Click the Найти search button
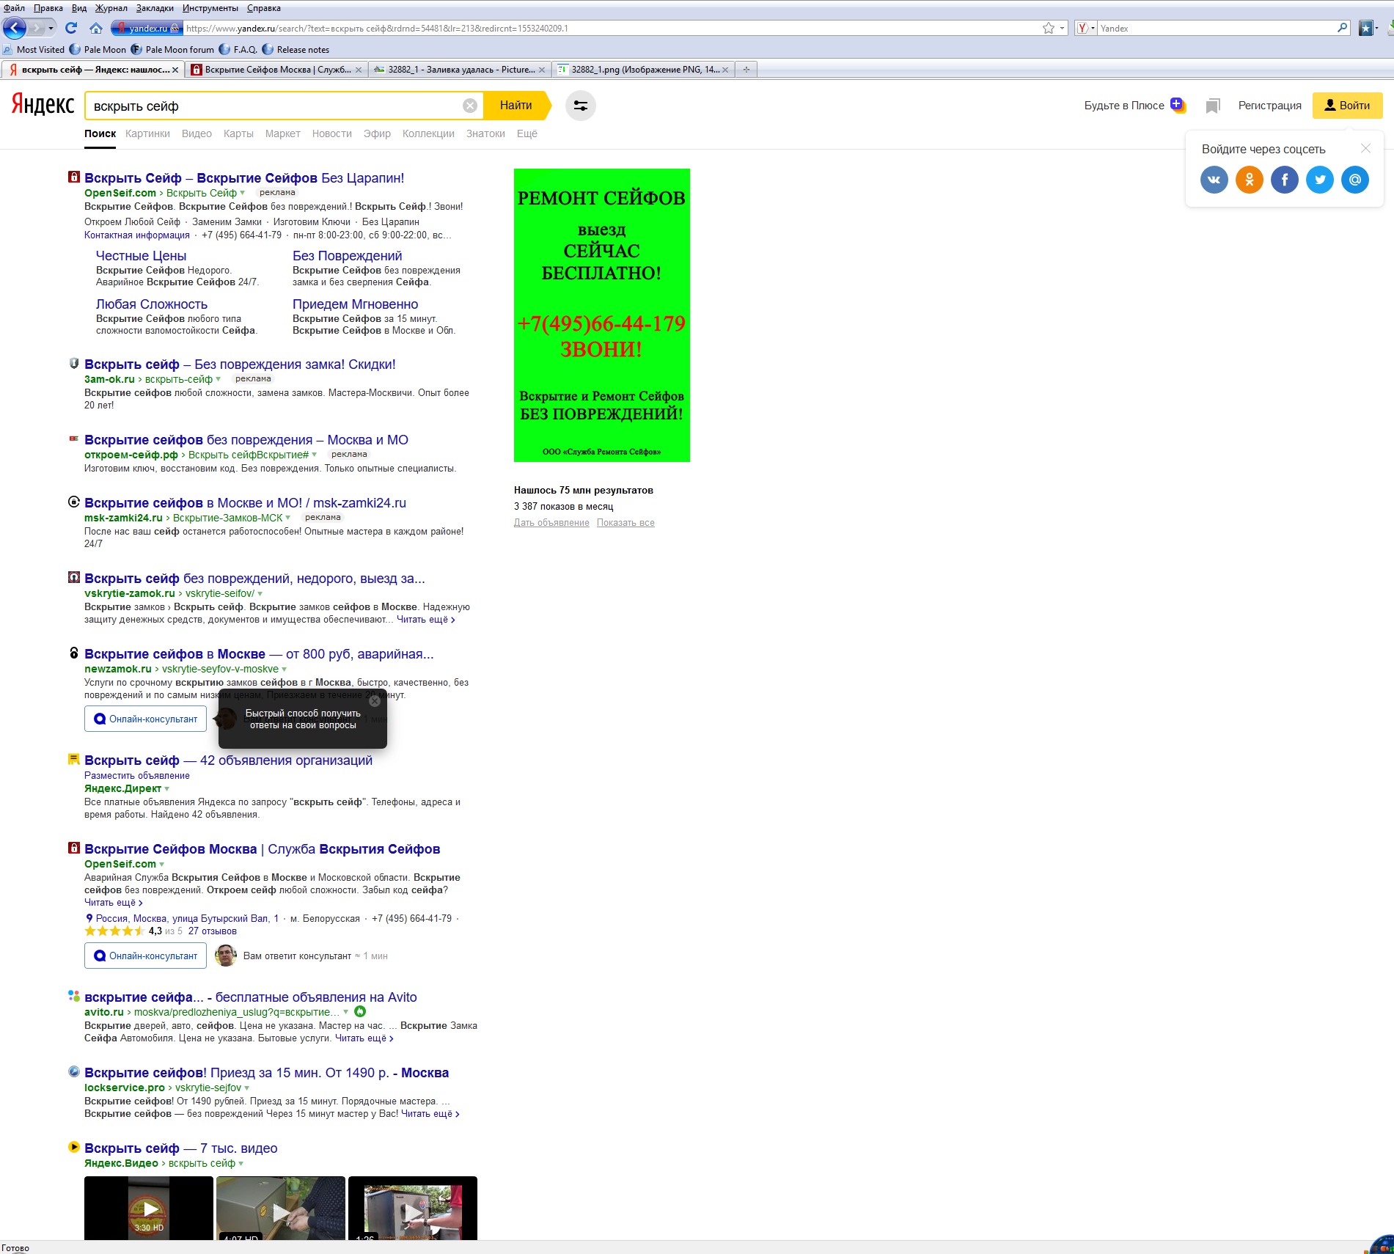 tap(516, 106)
